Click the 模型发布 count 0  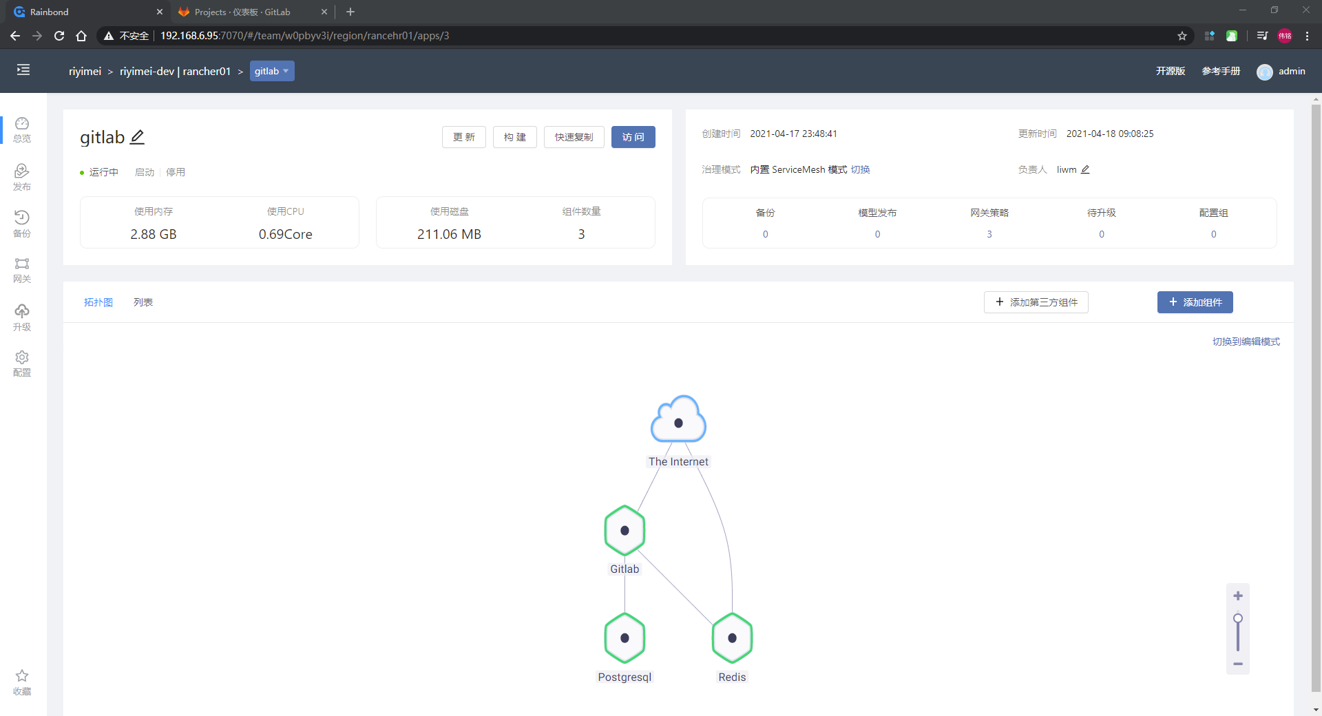[x=877, y=234]
